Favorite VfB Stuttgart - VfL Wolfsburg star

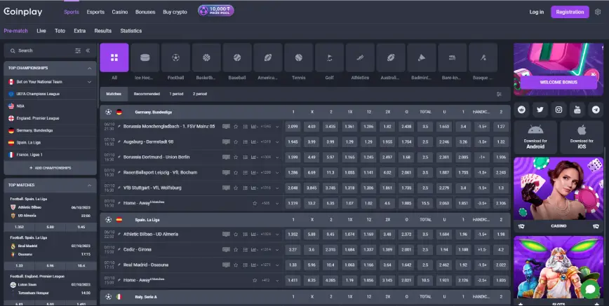pos(236,188)
